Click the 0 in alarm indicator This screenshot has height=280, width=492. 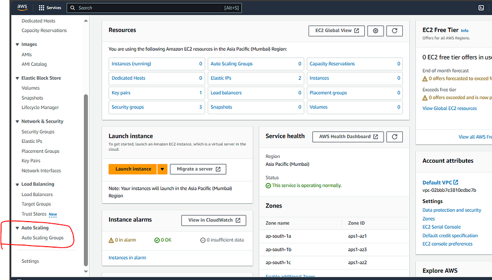[x=122, y=240]
